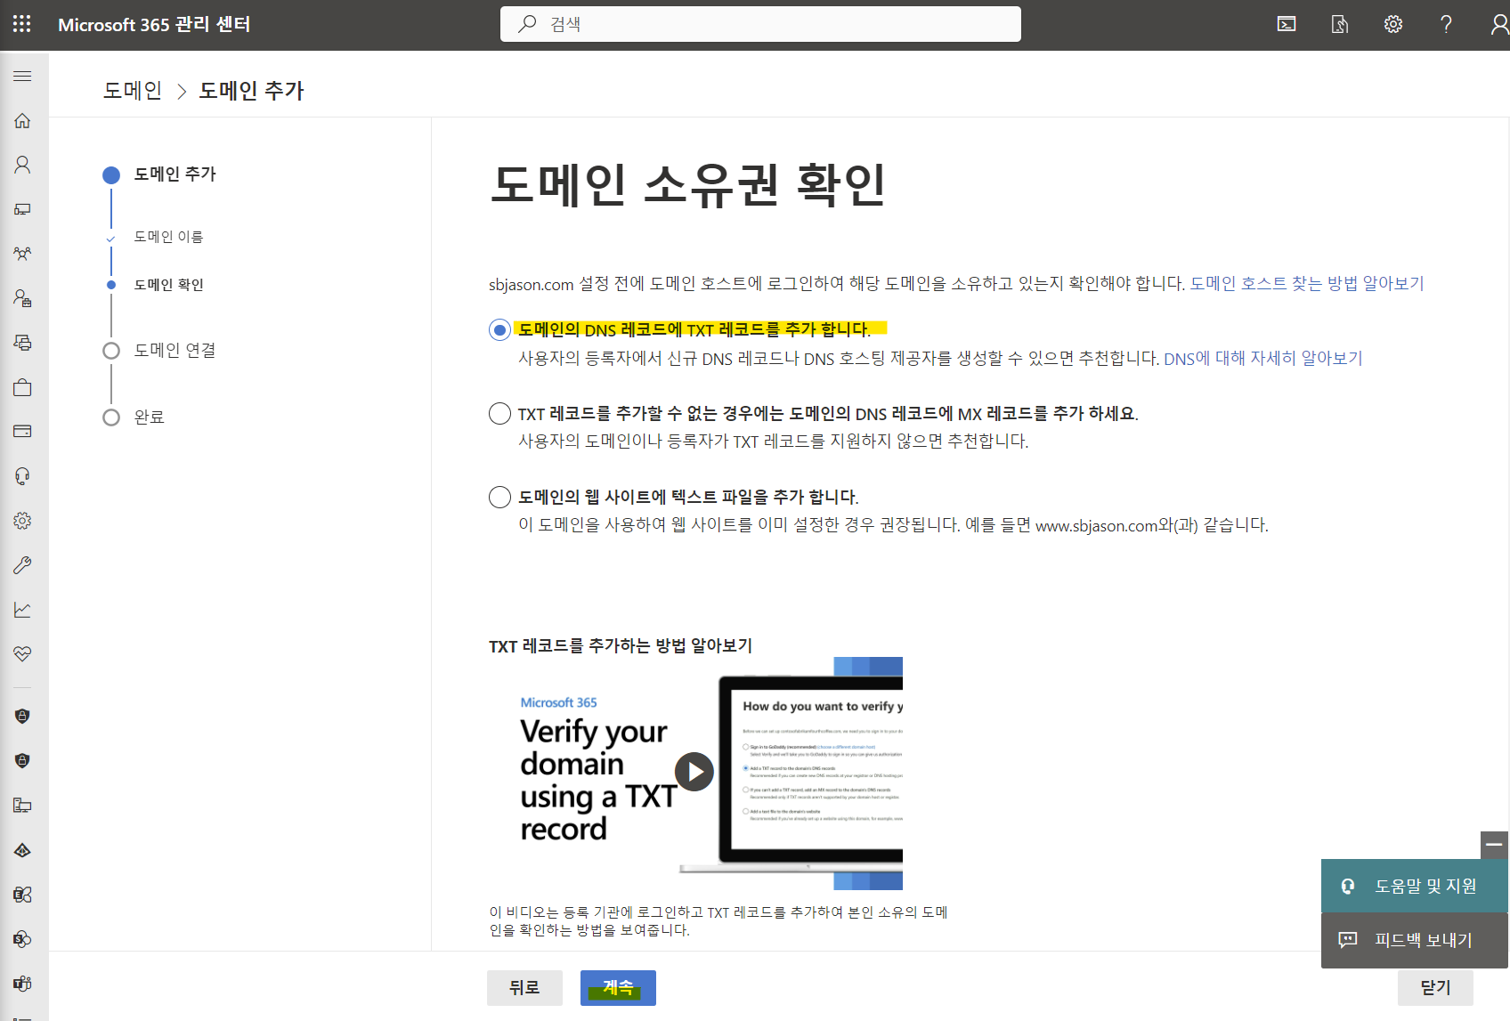
Task: Click the search box in header
Action: tap(760, 24)
